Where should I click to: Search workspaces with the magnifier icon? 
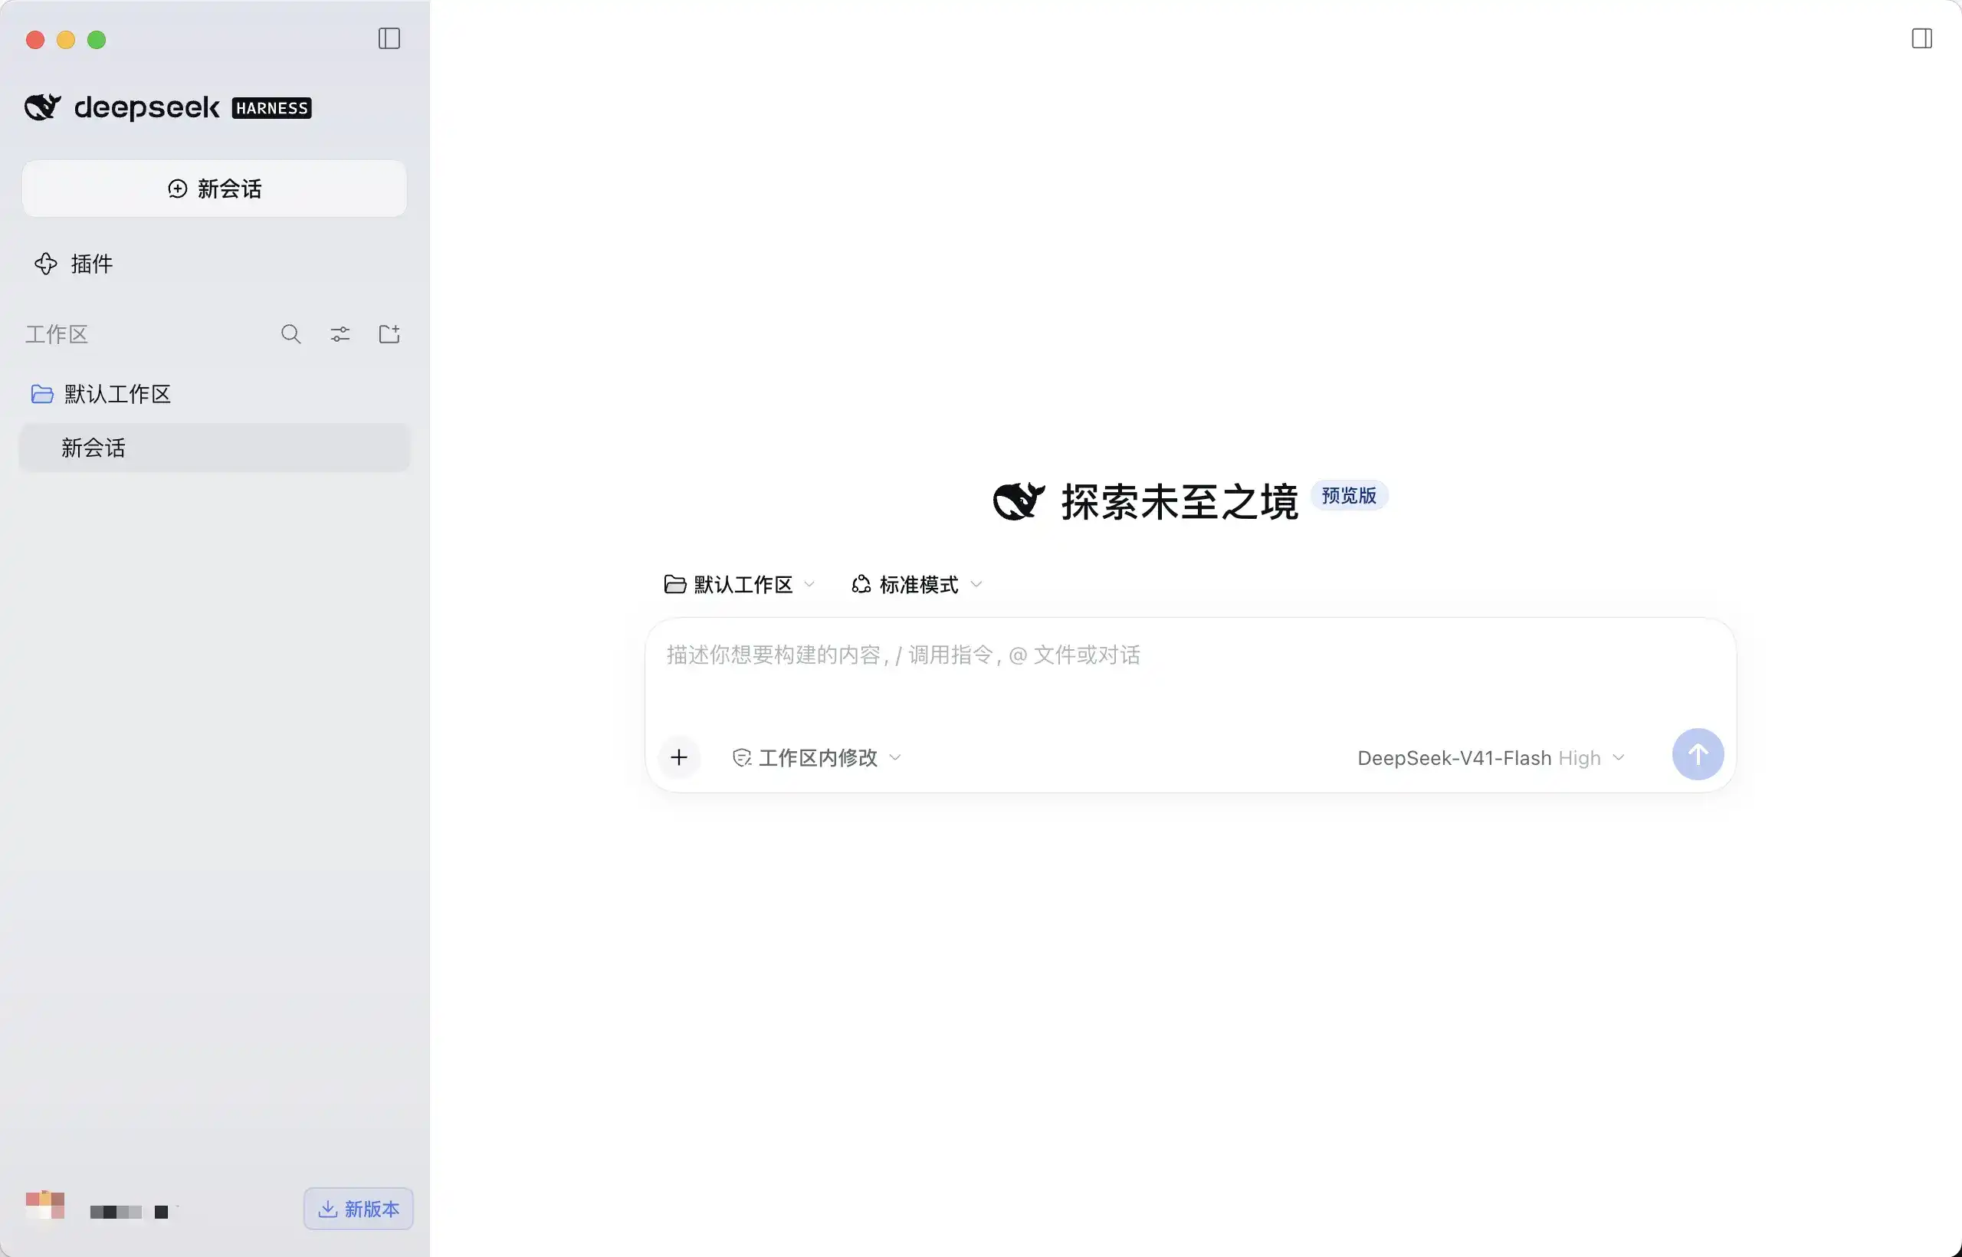click(290, 334)
